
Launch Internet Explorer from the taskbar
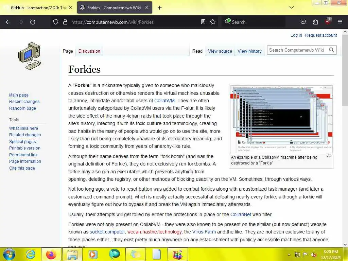pos(30,254)
